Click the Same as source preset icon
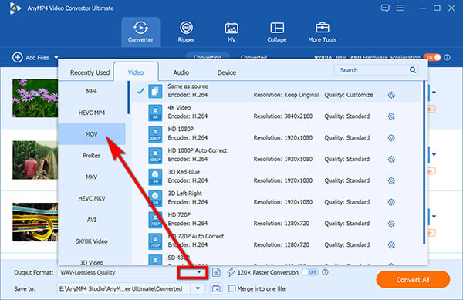The height and width of the screenshot is (300, 463). [x=155, y=91]
